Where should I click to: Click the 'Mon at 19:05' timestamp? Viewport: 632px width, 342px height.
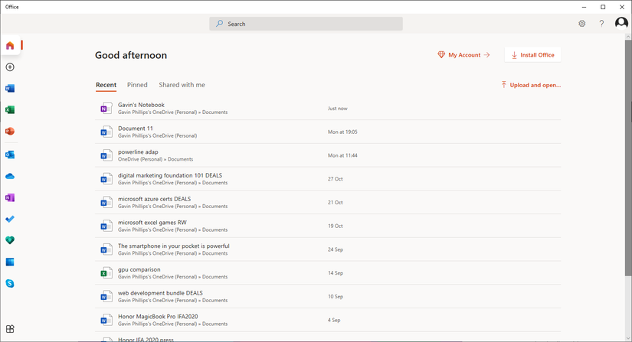(x=342, y=132)
